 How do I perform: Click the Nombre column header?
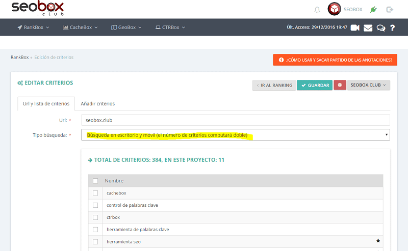(114, 181)
